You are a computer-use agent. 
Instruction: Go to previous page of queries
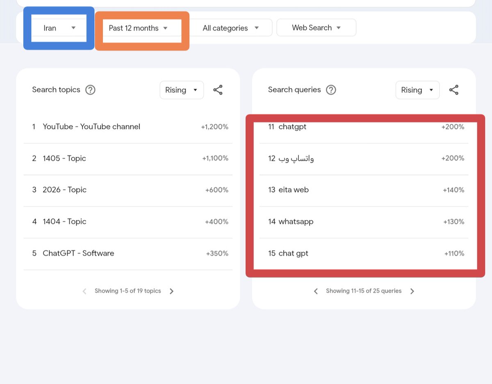pyautogui.click(x=316, y=291)
